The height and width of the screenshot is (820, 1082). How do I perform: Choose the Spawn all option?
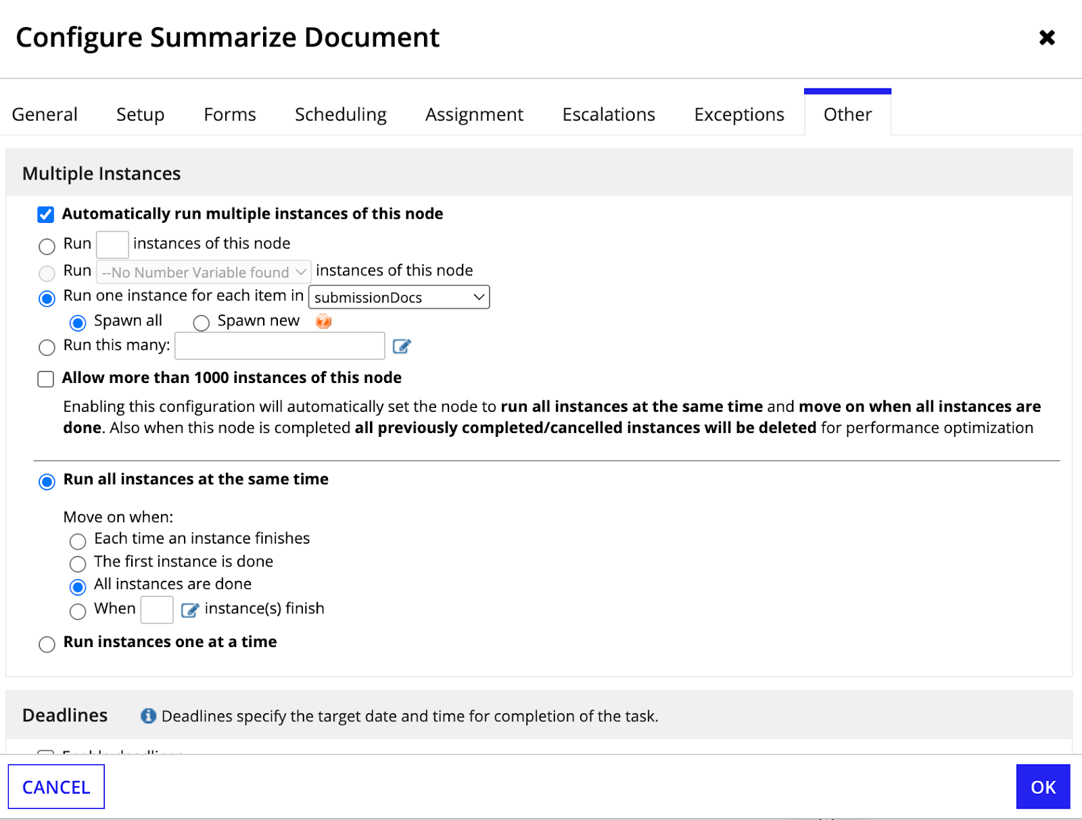click(x=78, y=323)
